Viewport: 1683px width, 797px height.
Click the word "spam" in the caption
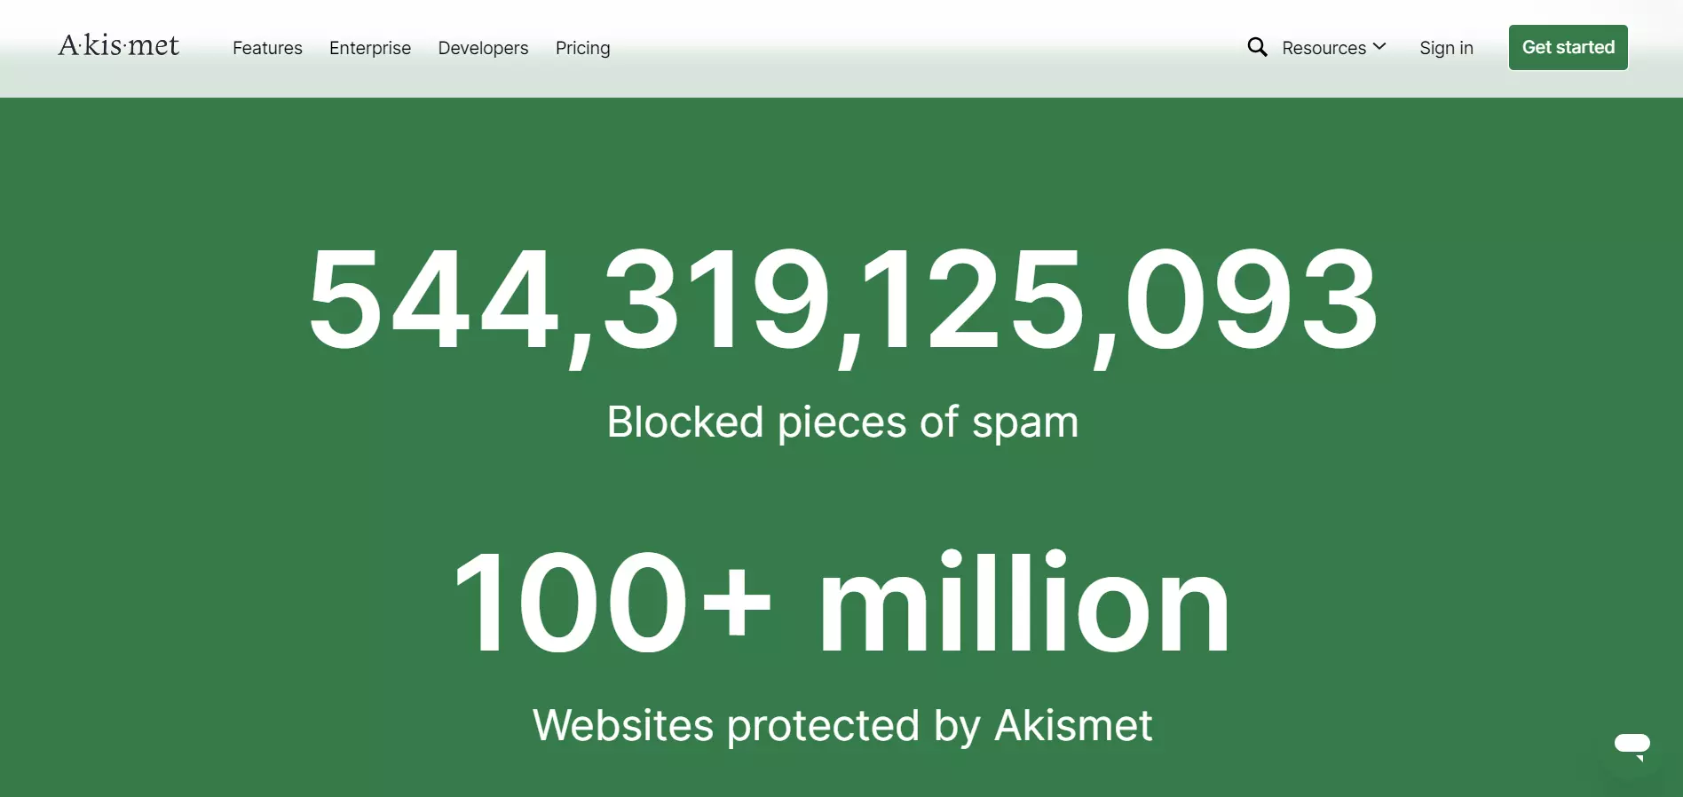[1025, 424]
